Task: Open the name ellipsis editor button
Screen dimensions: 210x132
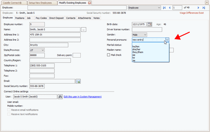Action: click(x=84, y=29)
